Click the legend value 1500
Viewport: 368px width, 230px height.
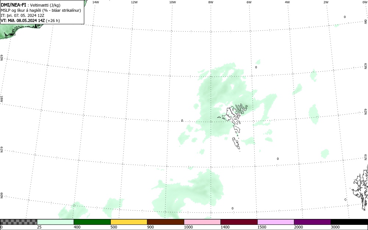tap(262, 227)
